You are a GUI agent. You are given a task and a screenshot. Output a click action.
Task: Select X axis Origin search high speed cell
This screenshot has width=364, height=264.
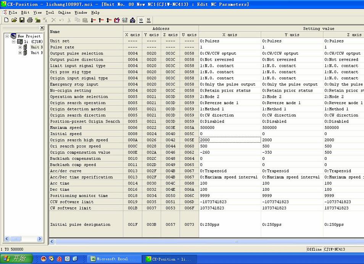pos(230,140)
